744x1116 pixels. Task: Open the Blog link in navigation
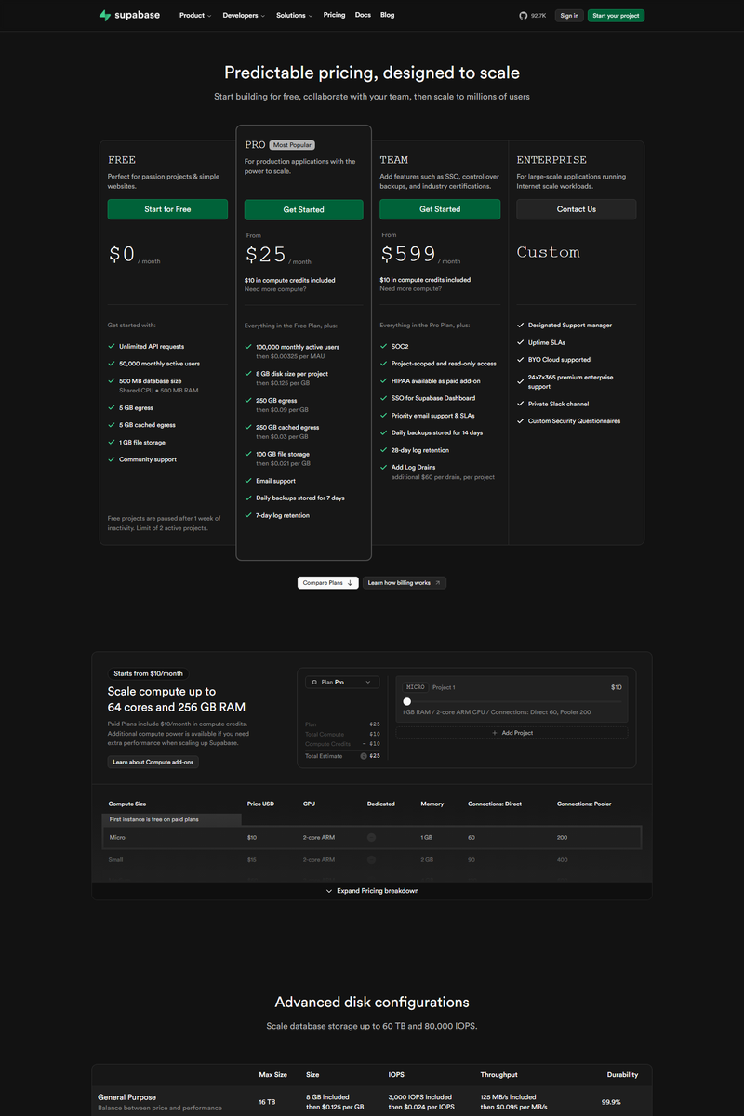click(387, 15)
